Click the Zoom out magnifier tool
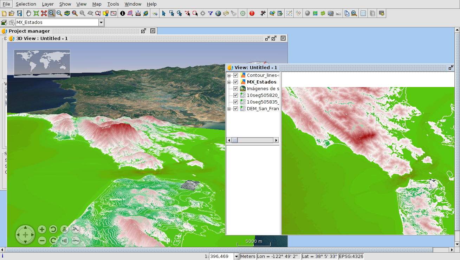 (59, 13)
